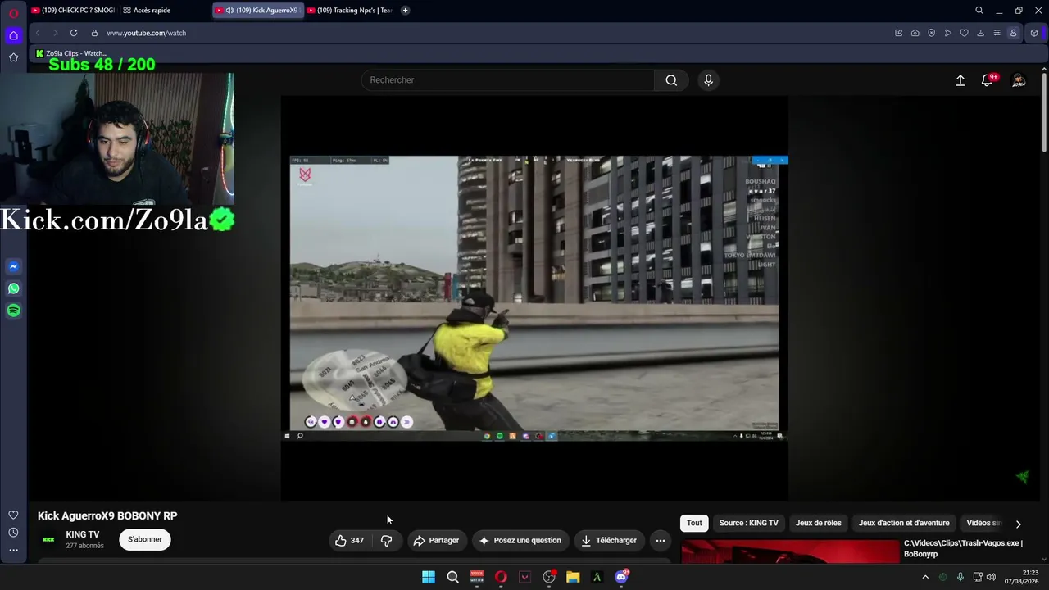Select the Tout filter chip

click(x=694, y=524)
